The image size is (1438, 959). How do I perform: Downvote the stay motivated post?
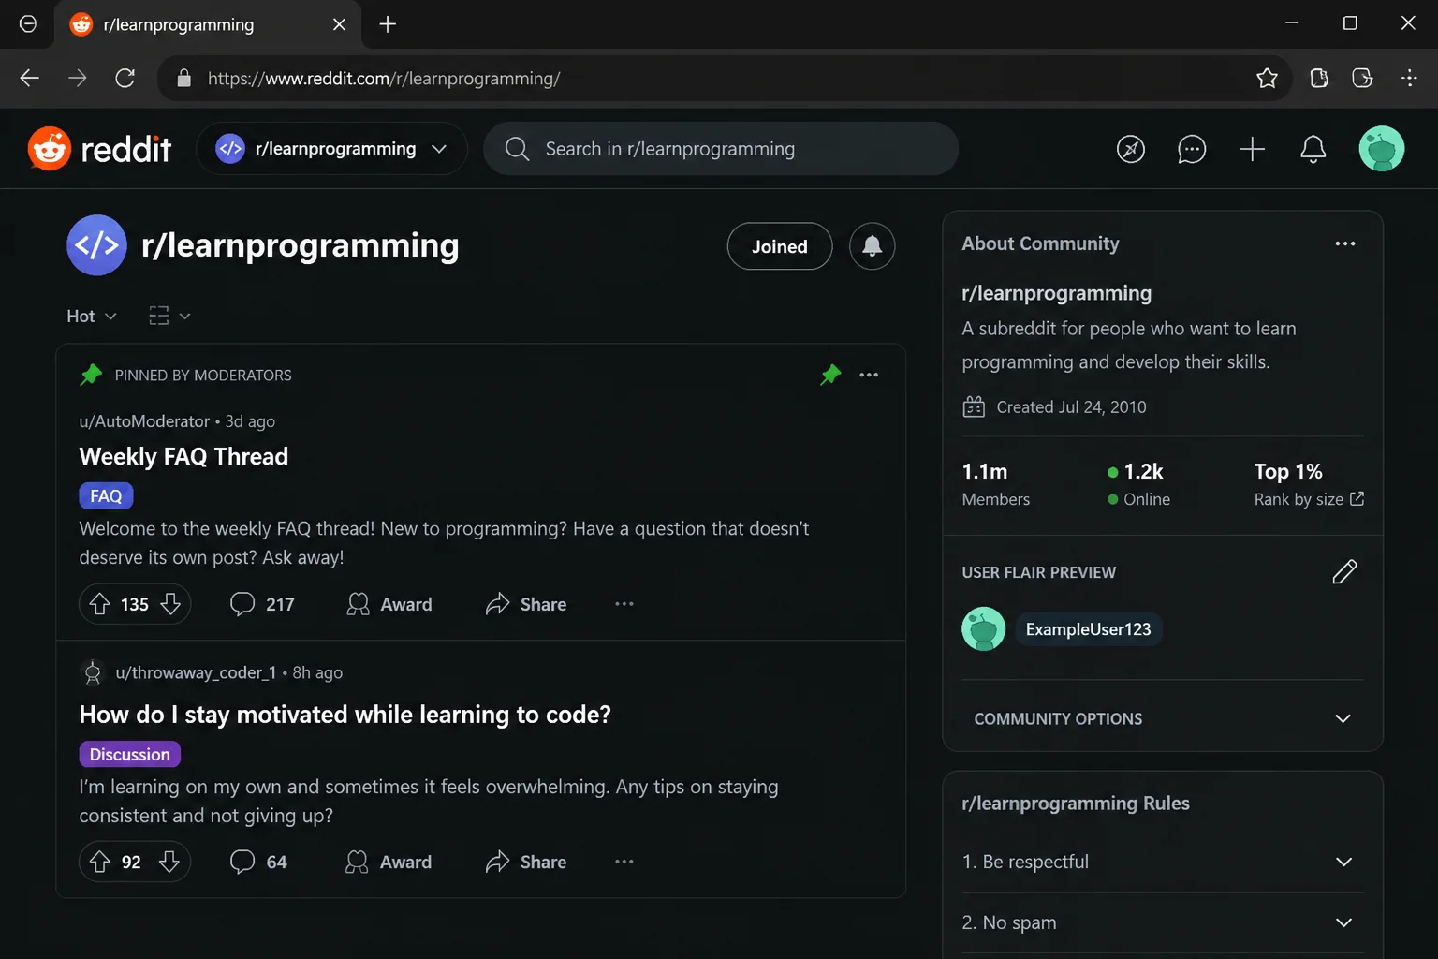coord(169,862)
